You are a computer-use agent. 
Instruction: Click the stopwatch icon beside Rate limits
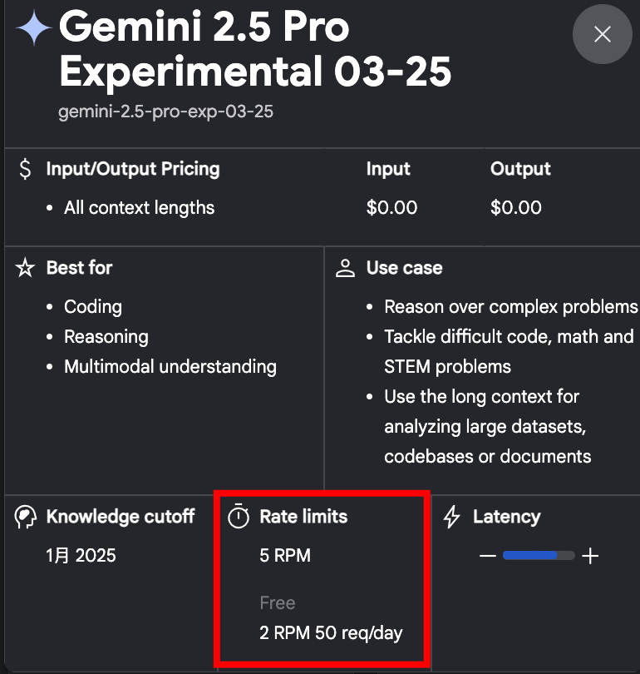tap(239, 516)
